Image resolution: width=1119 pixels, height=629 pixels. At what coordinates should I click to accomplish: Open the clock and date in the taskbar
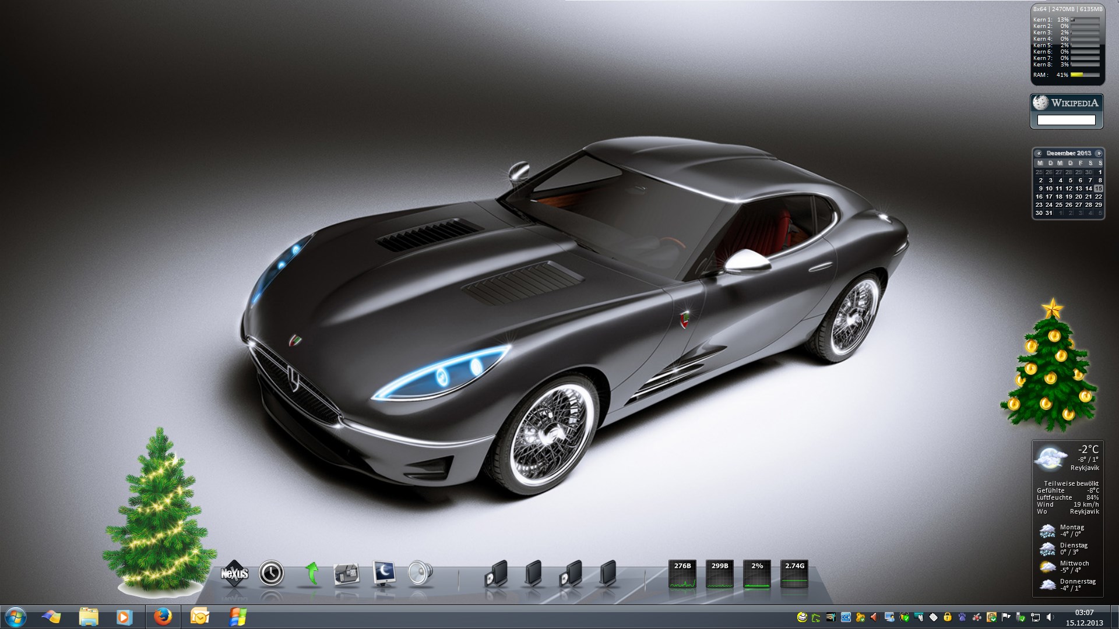1084,617
